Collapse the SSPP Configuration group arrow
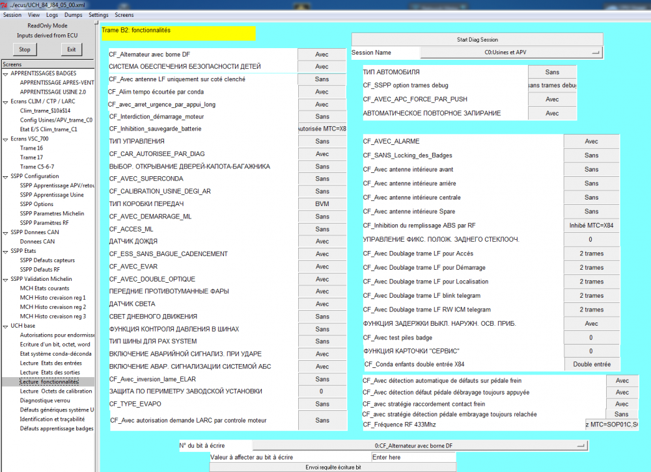Viewport: 651px width, 472px height. coord(5,177)
